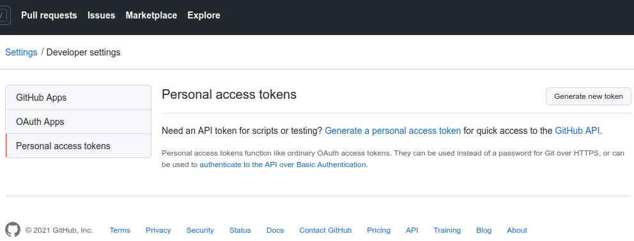Viewport: 634px width, 241px height.
Task: Click the Settings breadcrumb link
Action: (x=21, y=52)
